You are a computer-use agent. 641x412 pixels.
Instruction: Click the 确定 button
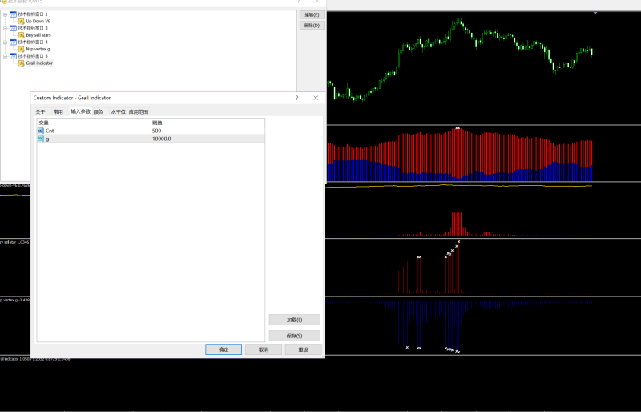pyautogui.click(x=224, y=349)
